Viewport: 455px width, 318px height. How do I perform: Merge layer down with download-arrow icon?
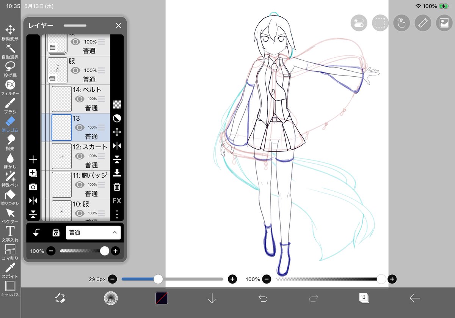tap(117, 173)
